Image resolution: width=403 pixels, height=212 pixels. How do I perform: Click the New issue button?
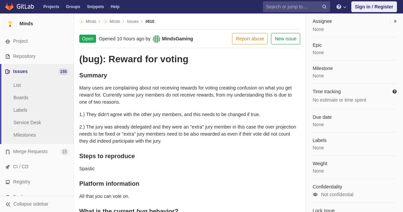coord(285,39)
